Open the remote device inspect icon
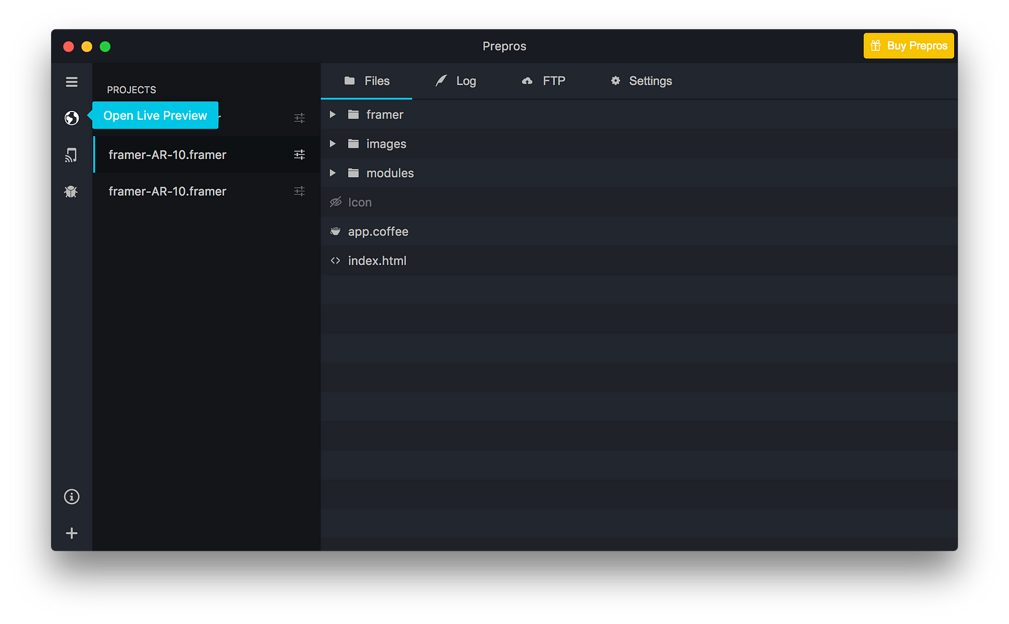The image size is (1009, 624). (x=71, y=155)
